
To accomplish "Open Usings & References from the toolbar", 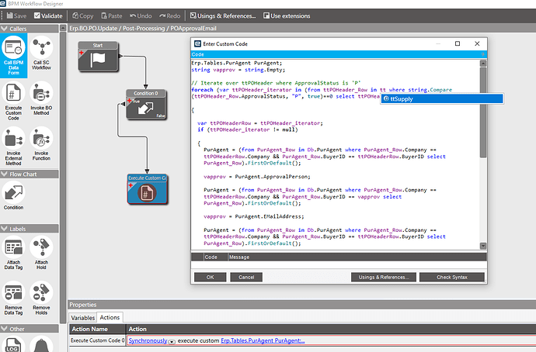I will [223, 16].
